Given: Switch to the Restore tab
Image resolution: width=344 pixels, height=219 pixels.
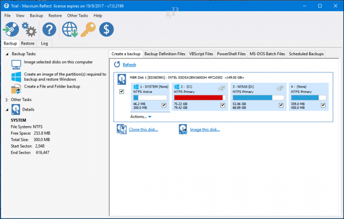Looking at the screenshot, I should tap(27, 43).
